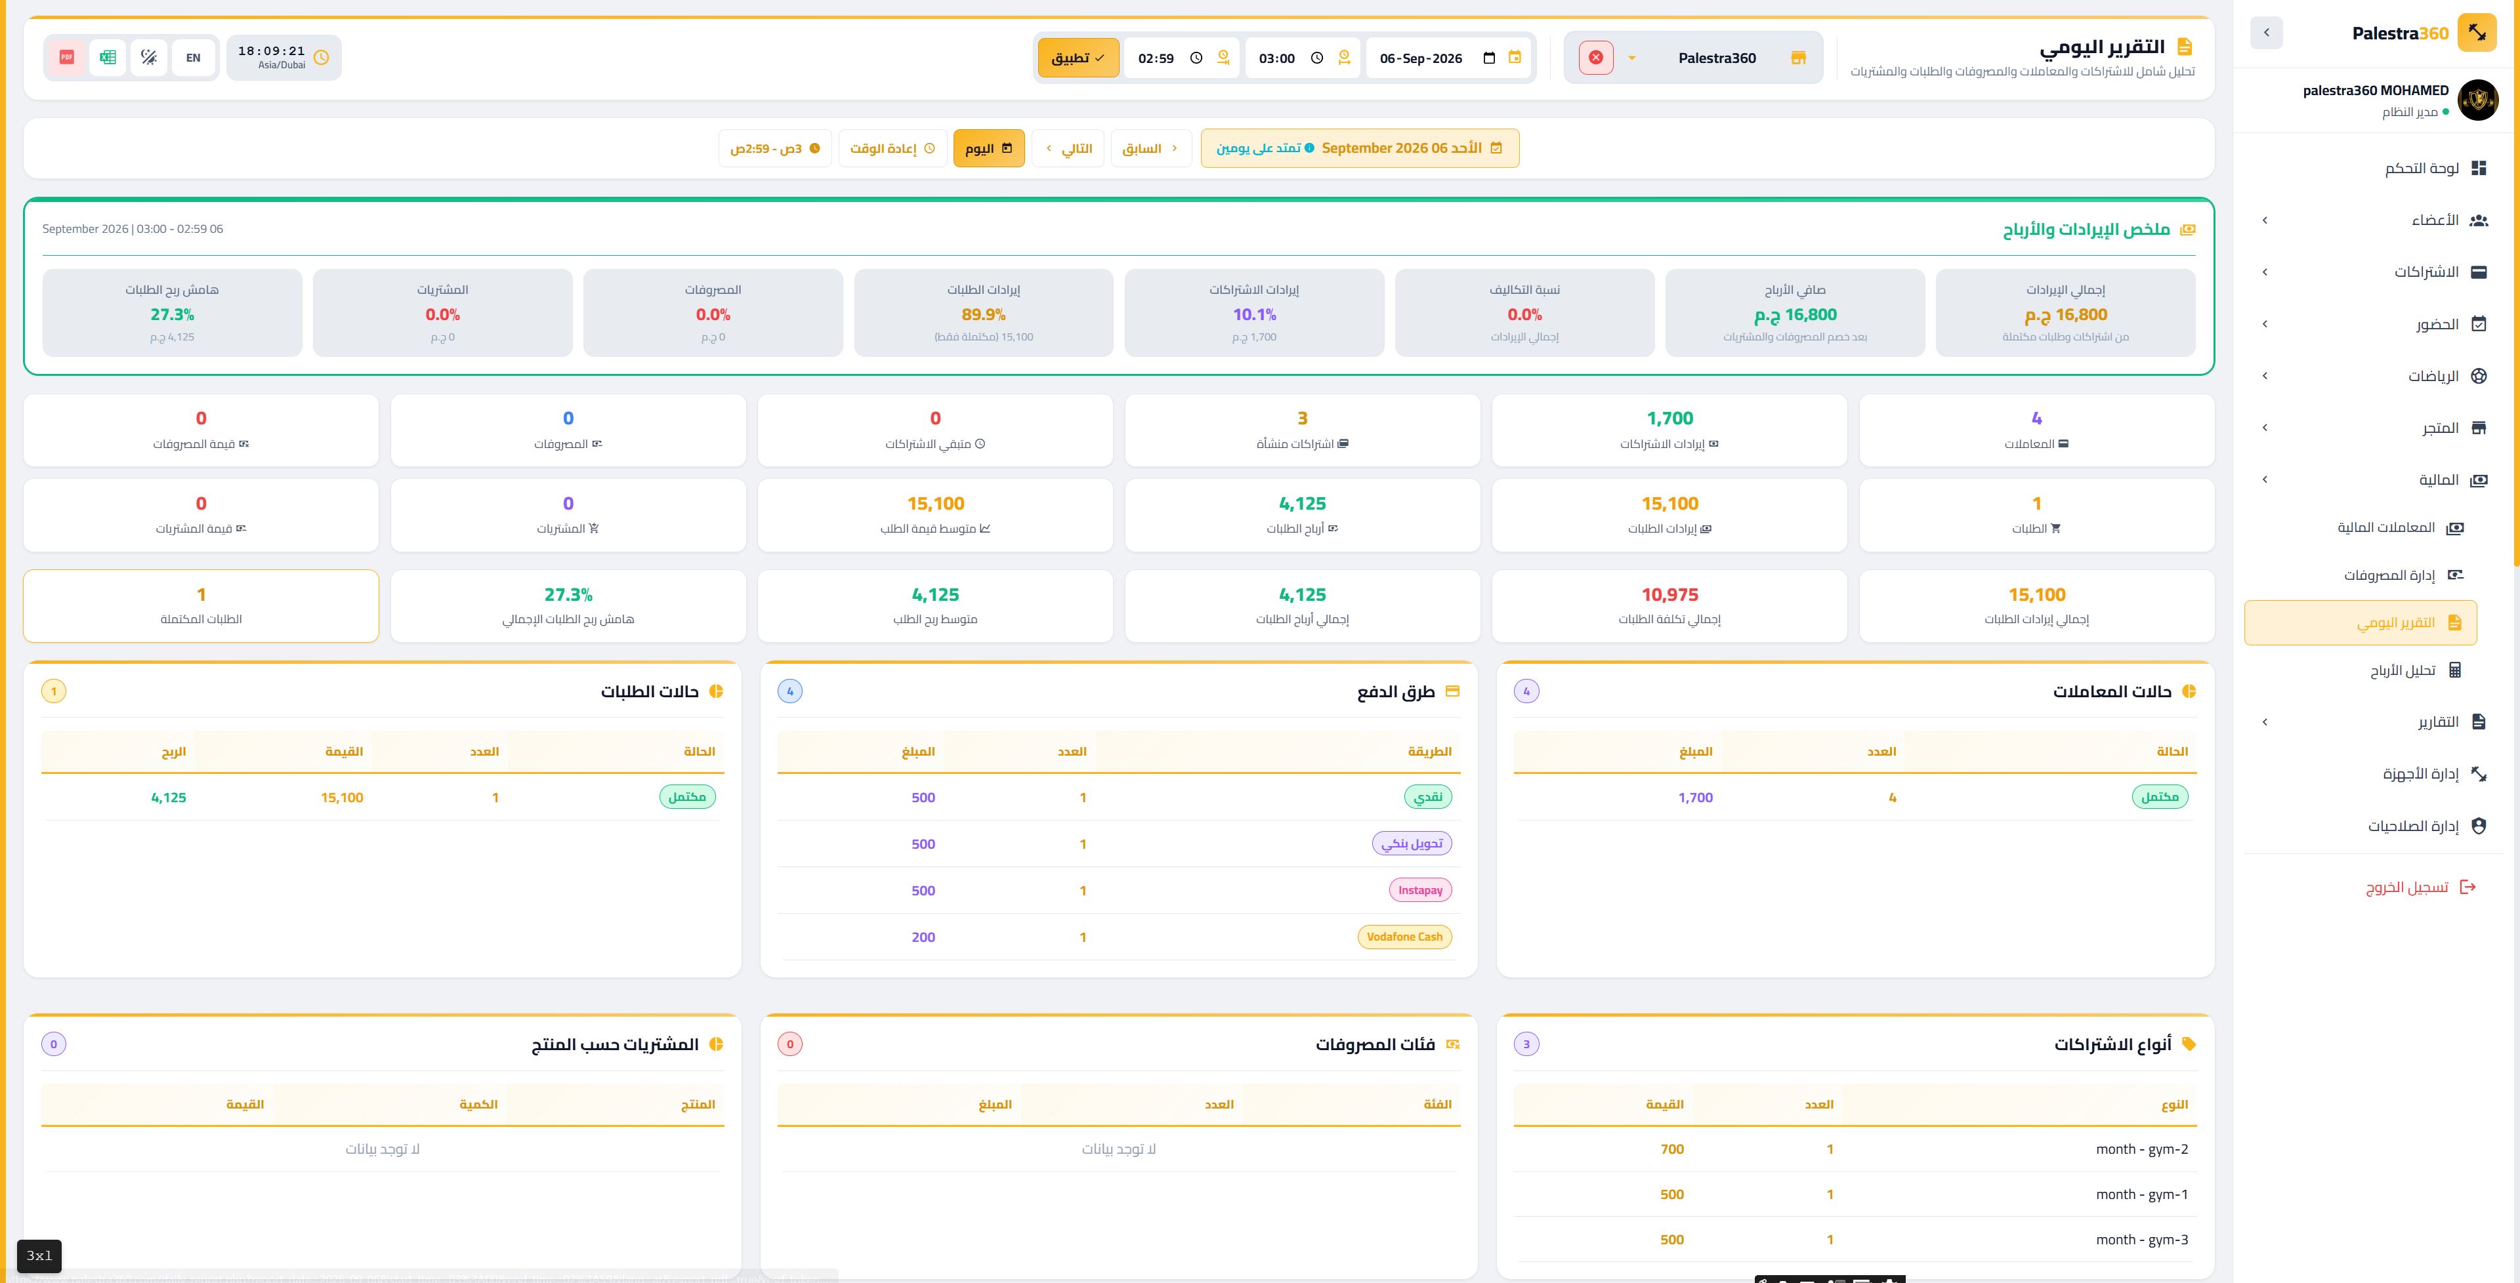Open the calendar picker in the 06-Sep-2026 date field
Image resolution: width=2520 pixels, height=1283 pixels.
(1489, 58)
